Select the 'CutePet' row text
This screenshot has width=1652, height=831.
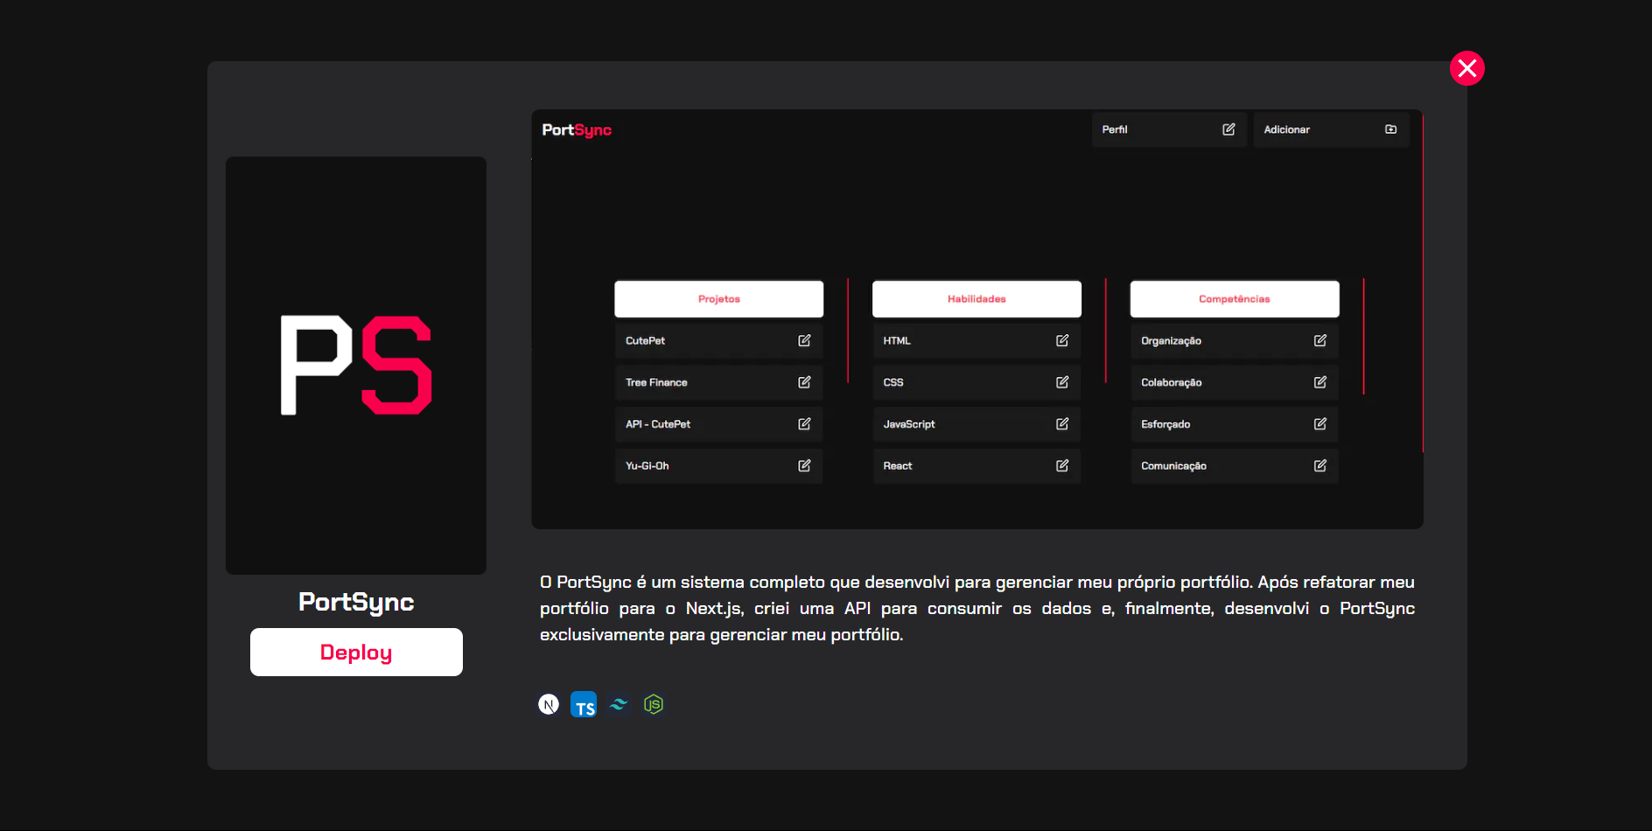[x=645, y=341]
